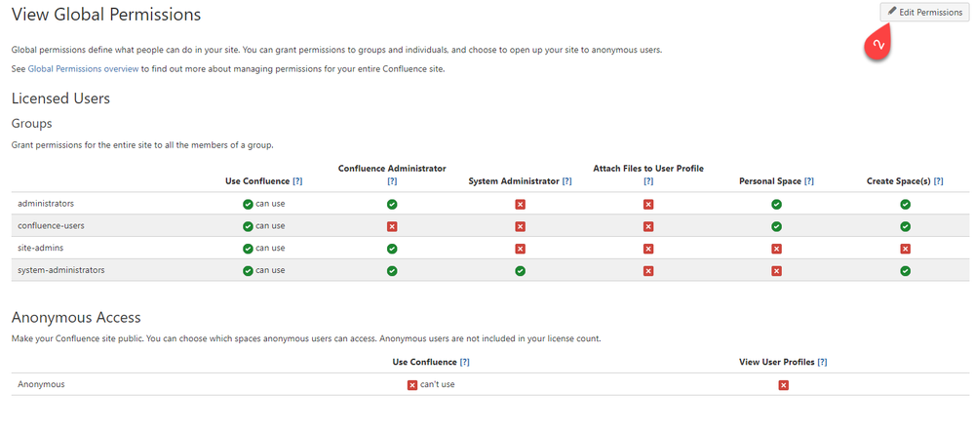Click confluence-users Personal Space check icon
This screenshot has height=431, width=974.
(x=776, y=226)
